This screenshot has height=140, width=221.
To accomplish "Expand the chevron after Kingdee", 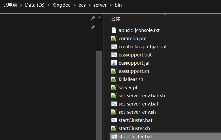I will pos(74,5).
